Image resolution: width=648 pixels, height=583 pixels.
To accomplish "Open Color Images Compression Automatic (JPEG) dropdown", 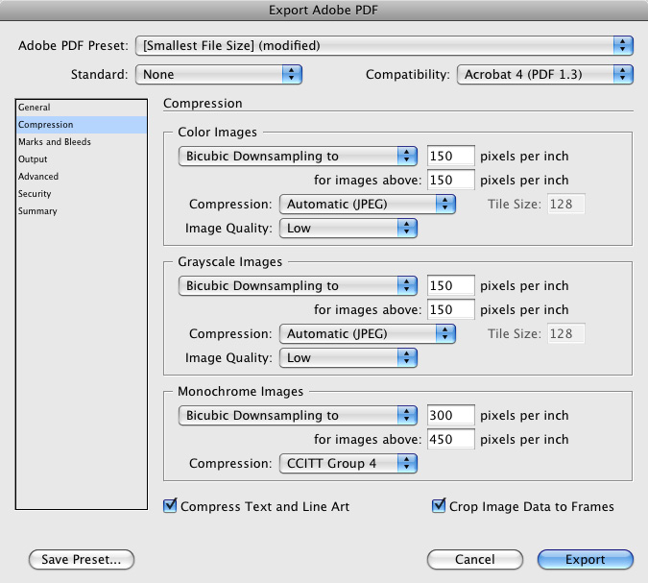I will 368,204.
